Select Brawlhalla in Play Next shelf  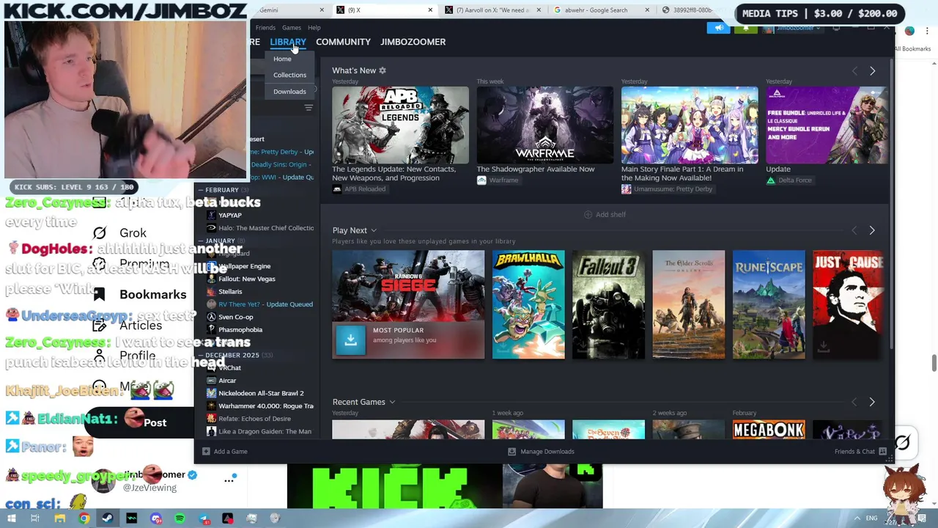coord(528,305)
